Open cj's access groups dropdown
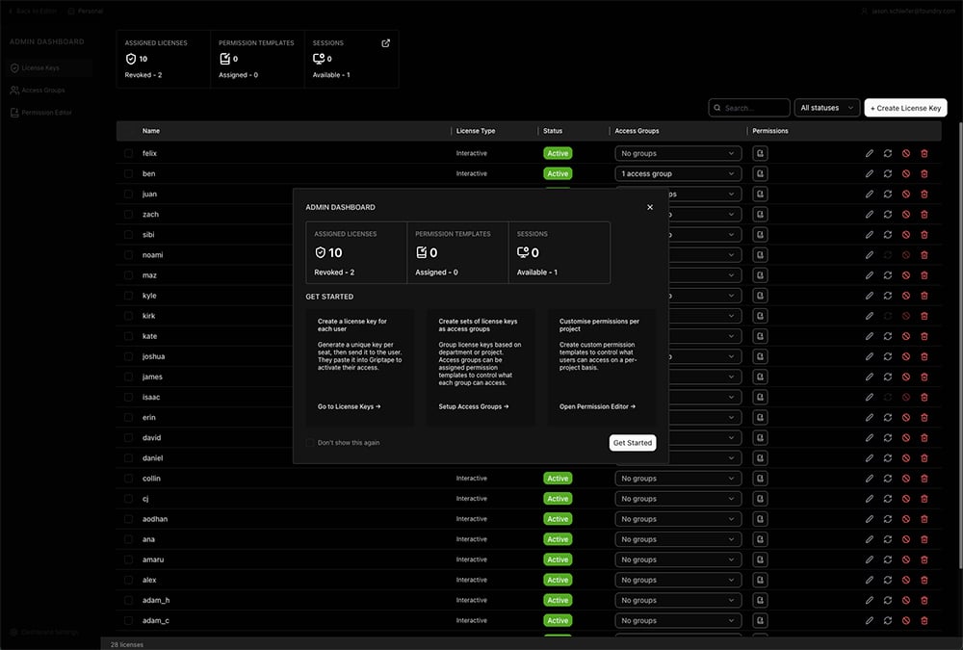This screenshot has width=963, height=650. pos(678,499)
